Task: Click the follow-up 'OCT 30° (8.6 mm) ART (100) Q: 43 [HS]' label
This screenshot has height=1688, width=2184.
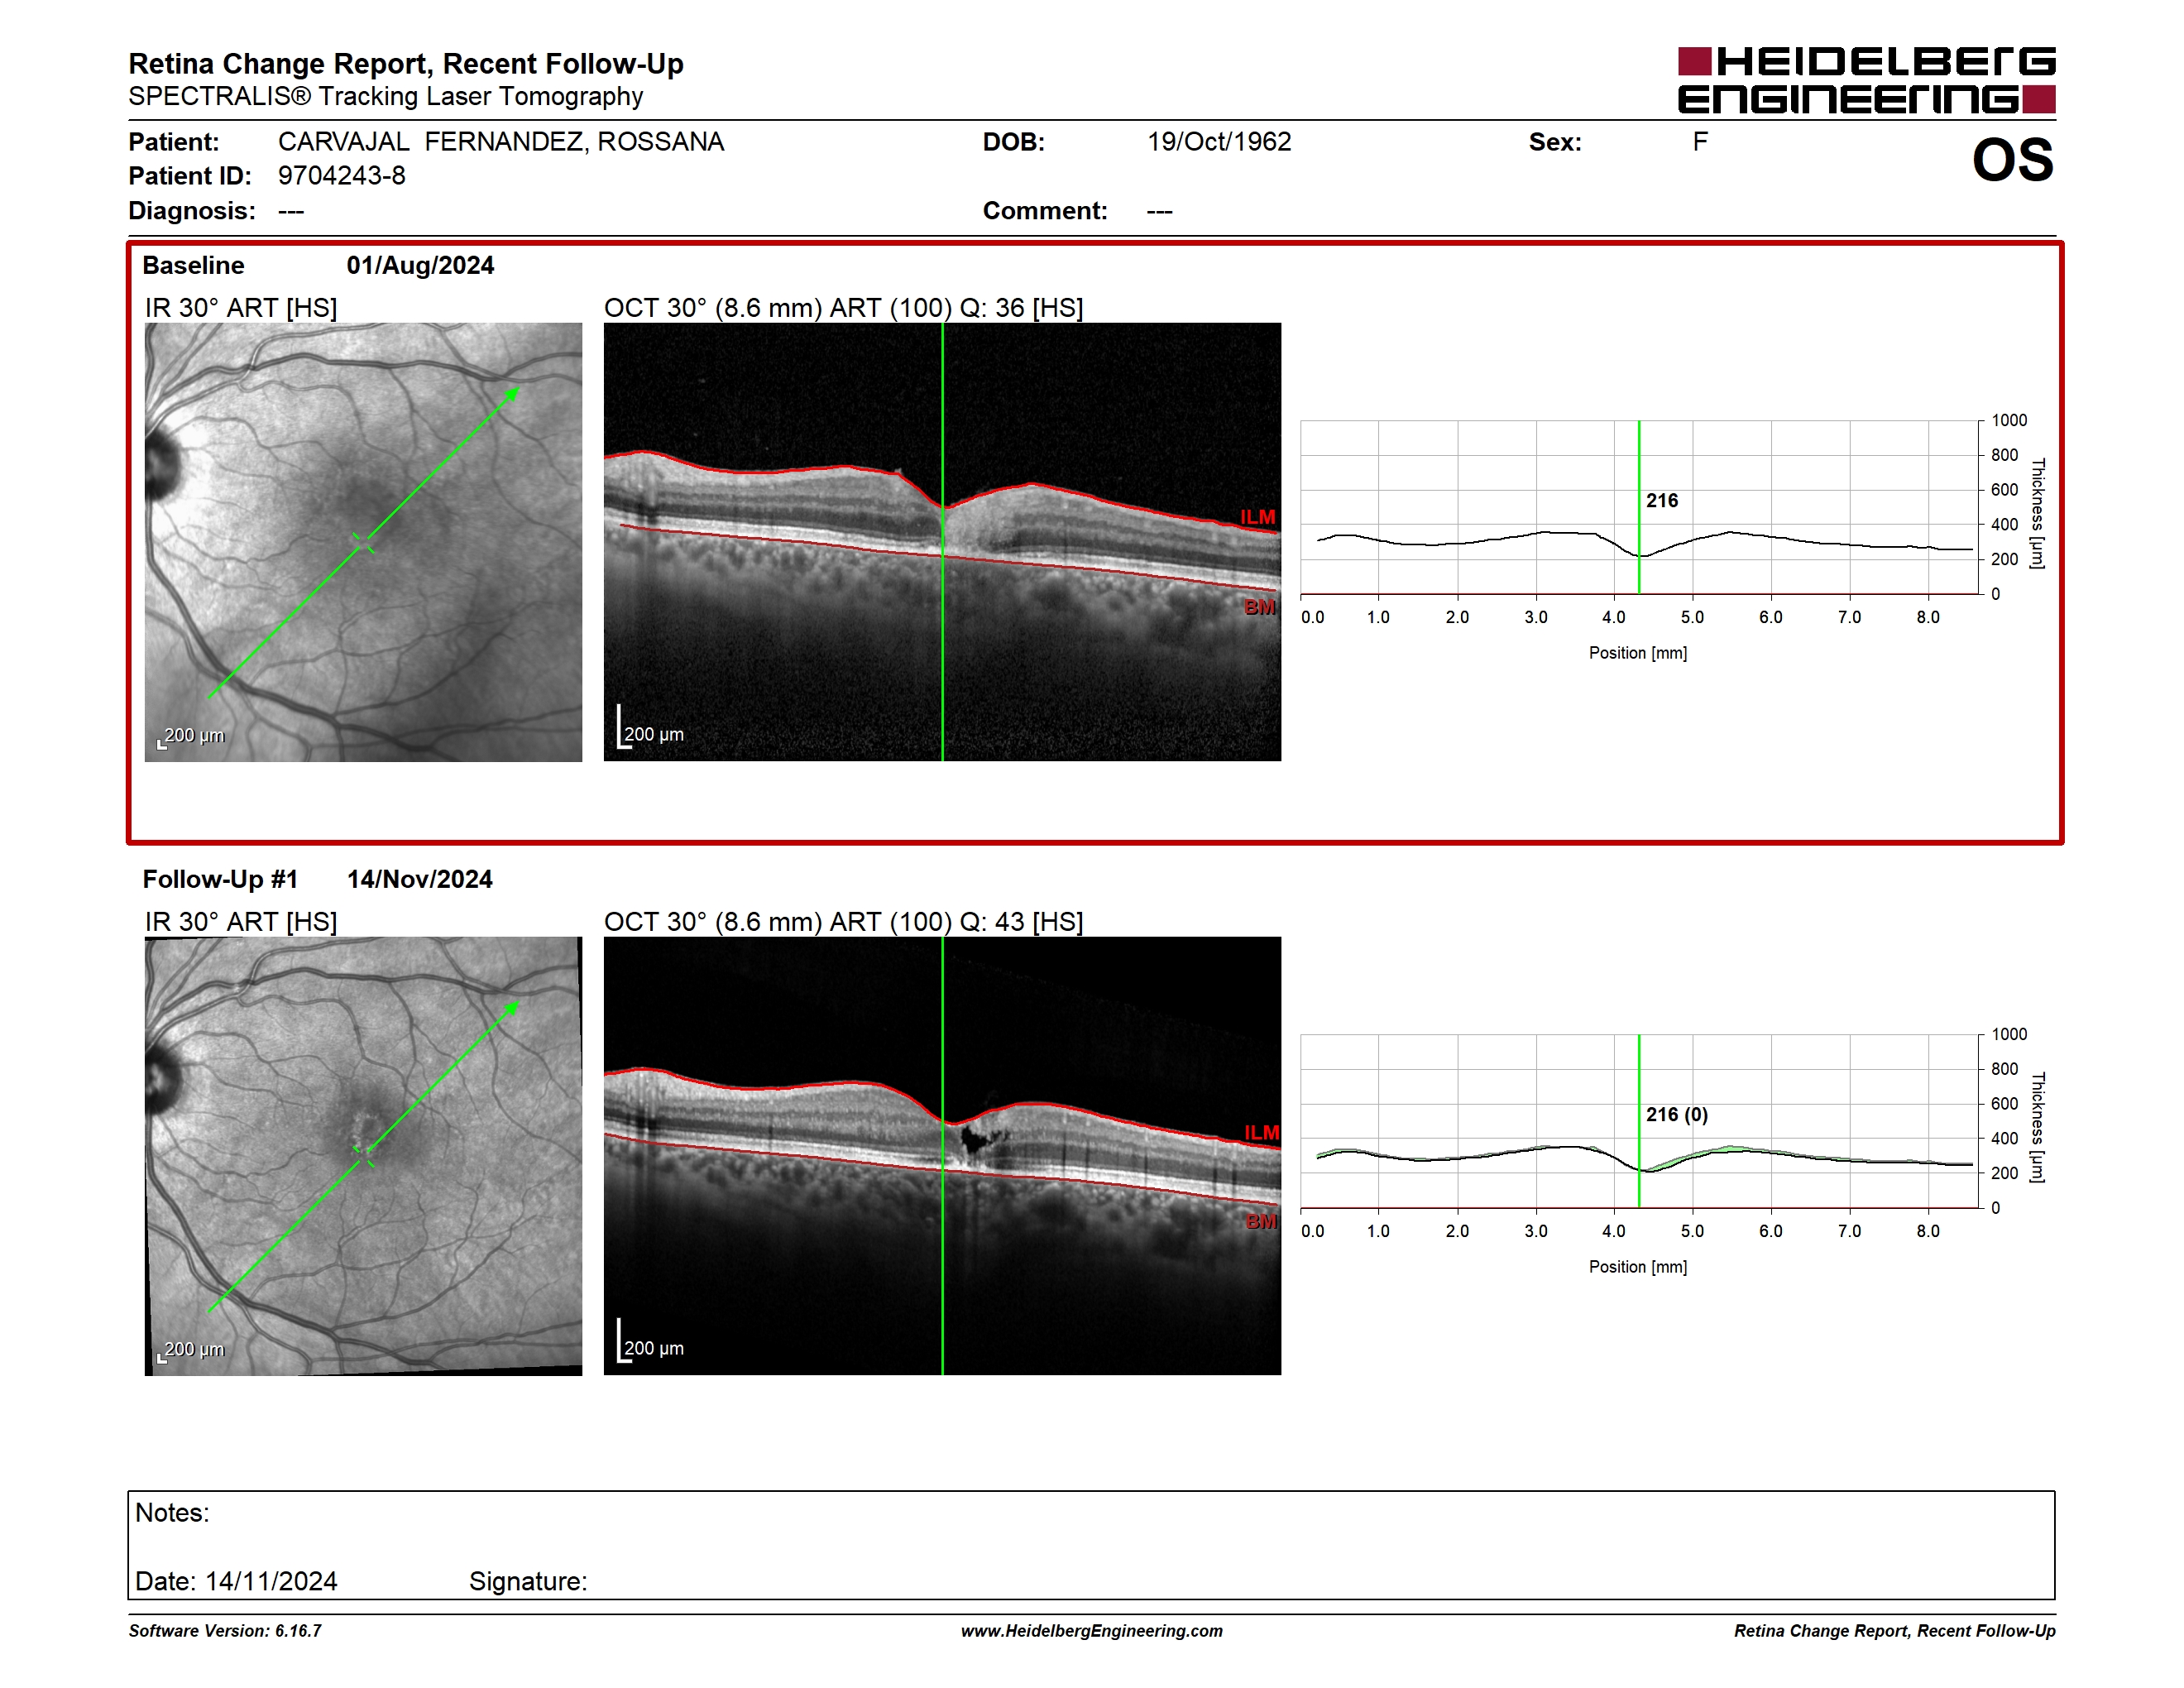Action: pyautogui.click(x=843, y=922)
